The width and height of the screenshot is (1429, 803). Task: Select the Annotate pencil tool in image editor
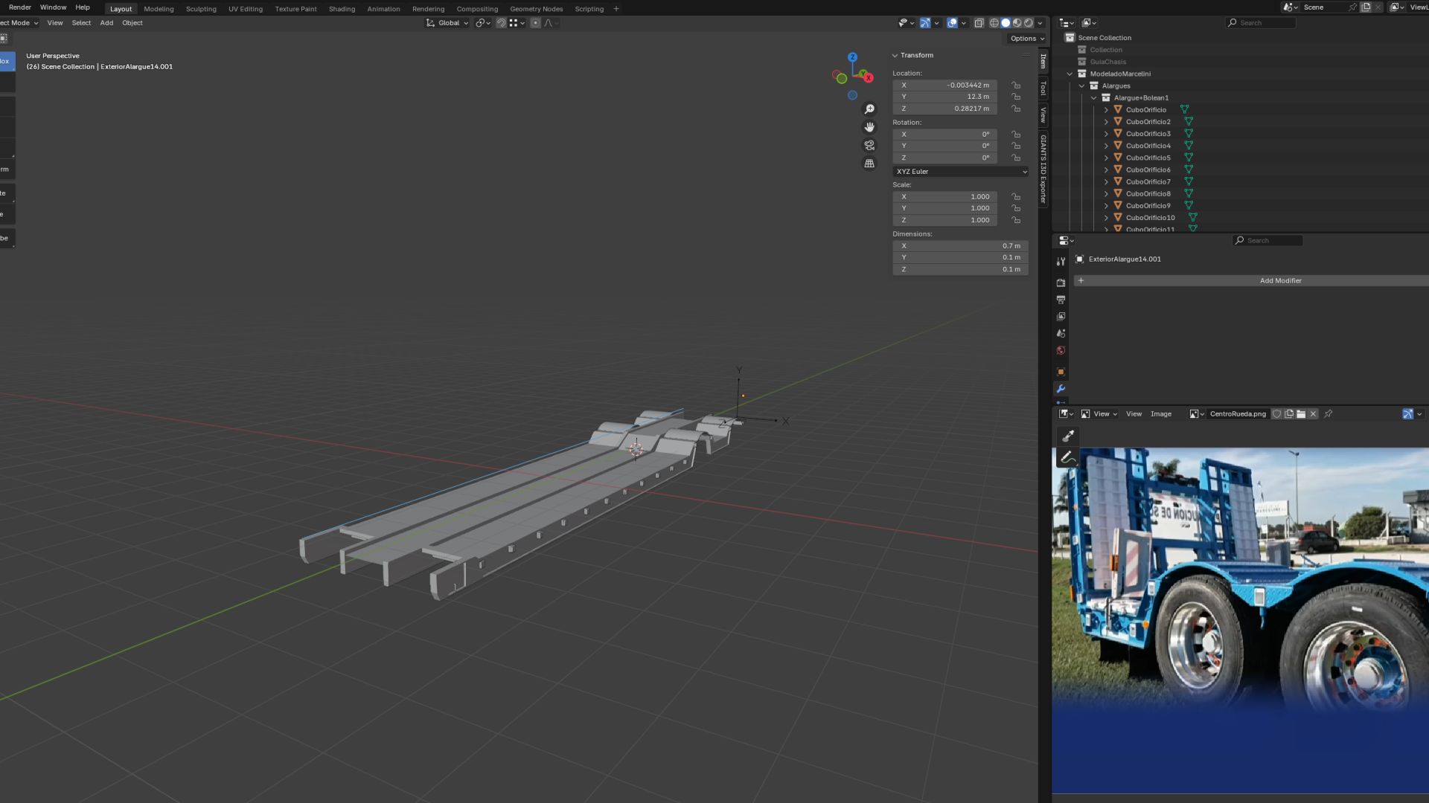tap(1068, 457)
